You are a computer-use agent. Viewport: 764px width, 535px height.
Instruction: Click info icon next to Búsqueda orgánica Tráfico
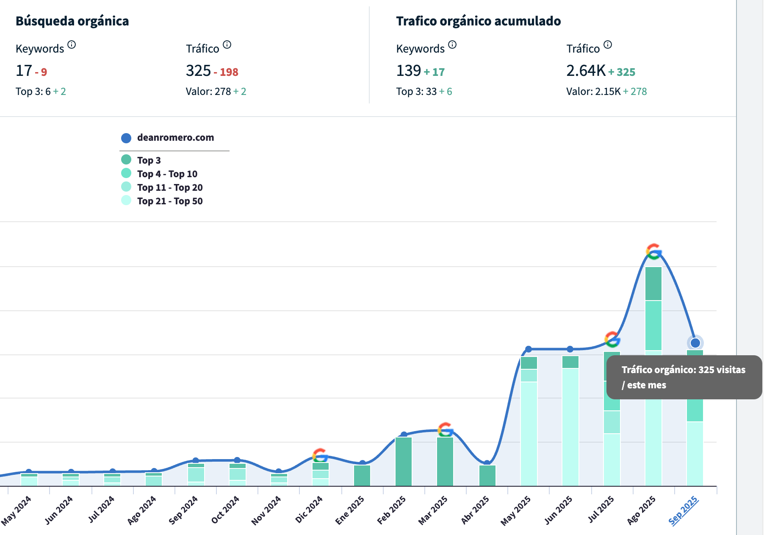pos(227,45)
